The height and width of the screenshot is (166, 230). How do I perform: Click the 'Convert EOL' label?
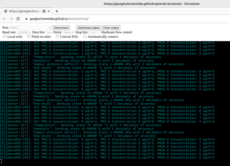point(69,37)
